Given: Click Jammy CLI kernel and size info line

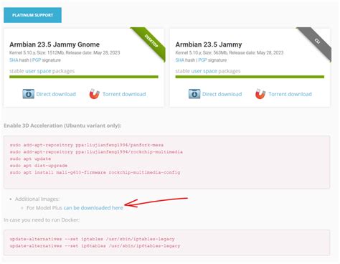Looking at the screenshot, I should pos(230,52).
